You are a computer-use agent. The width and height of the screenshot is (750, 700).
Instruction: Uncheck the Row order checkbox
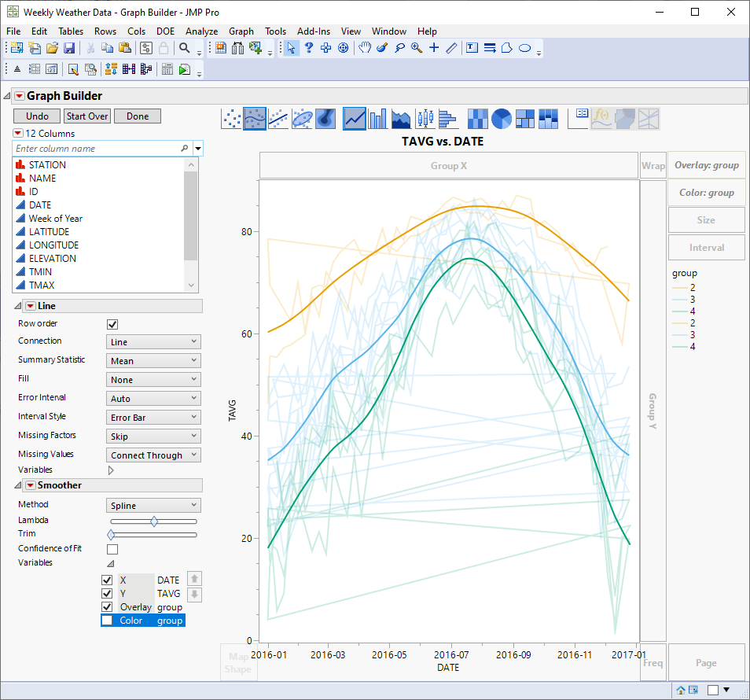[x=112, y=324]
